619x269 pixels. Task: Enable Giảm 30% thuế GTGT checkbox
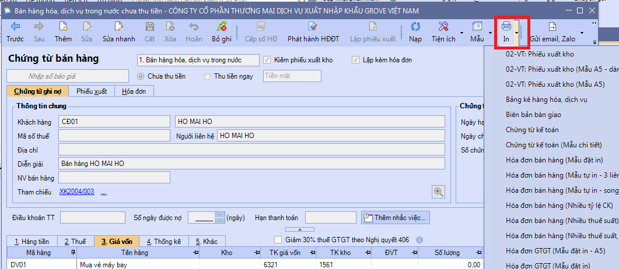point(278,239)
